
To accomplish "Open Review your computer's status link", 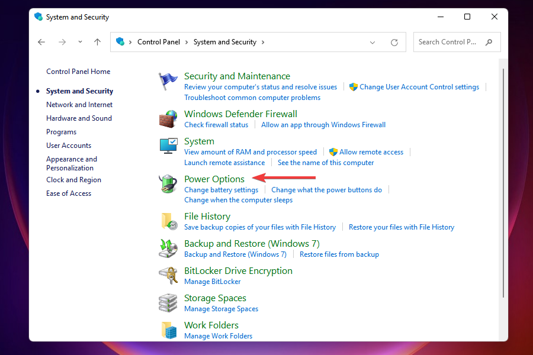I will point(261,87).
